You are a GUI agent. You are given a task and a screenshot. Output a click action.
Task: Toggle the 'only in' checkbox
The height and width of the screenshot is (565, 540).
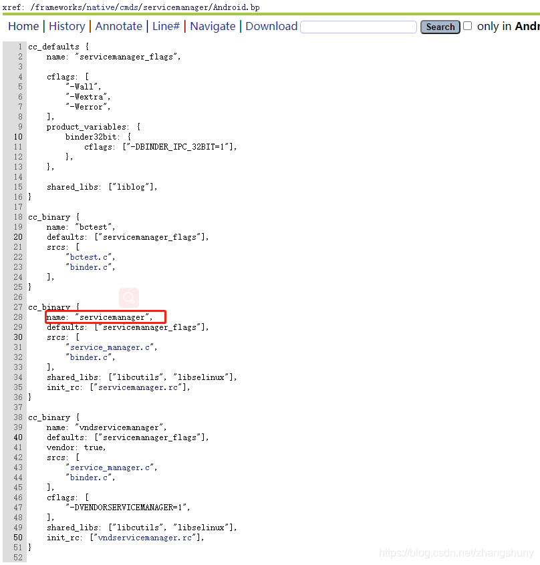click(467, 26)
